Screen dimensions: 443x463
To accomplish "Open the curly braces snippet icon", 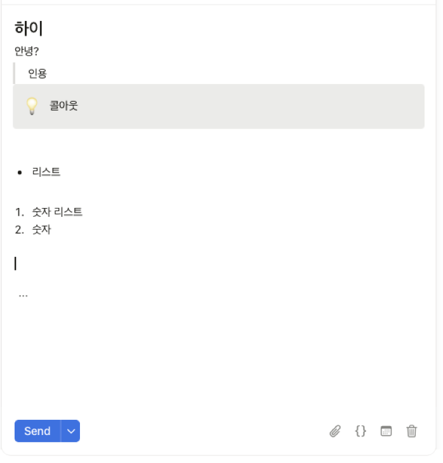I will click(360, 431).
